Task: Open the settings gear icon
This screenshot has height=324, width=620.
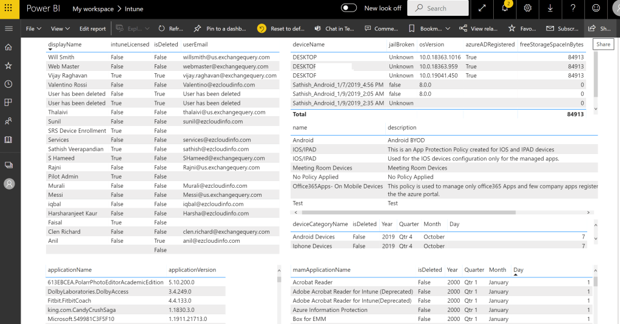Action: (x=528, y=8)
